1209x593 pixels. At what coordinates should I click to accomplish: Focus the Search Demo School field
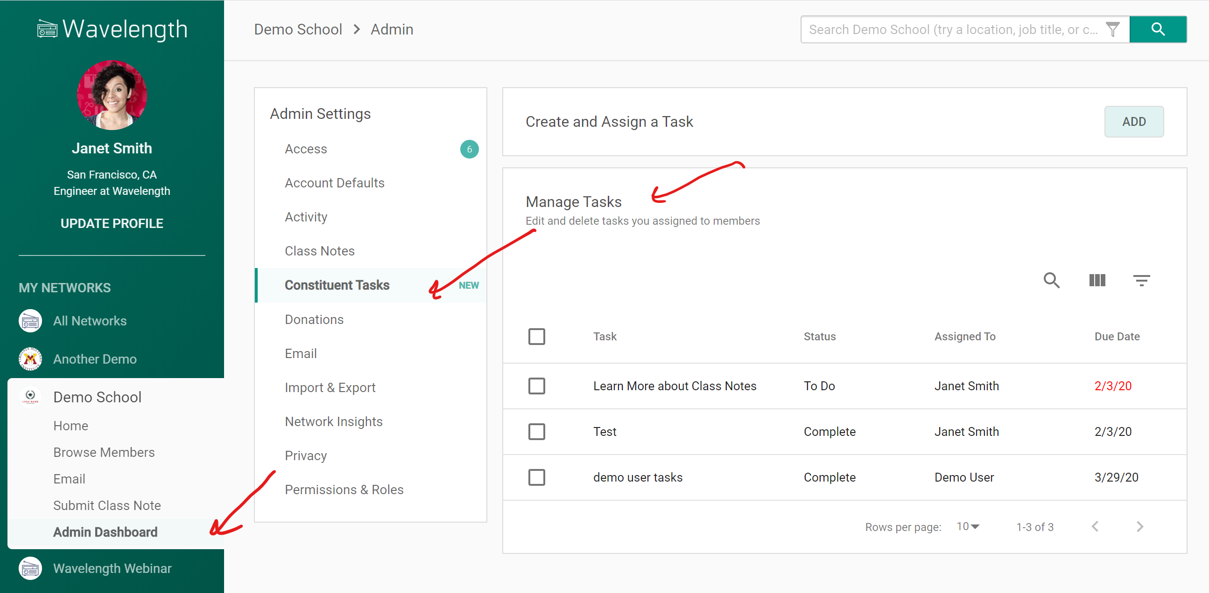[953, 29]
